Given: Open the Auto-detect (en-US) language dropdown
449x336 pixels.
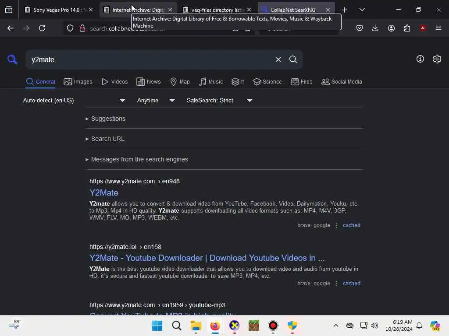Looking at the screenshot, I should click(75, 100).
